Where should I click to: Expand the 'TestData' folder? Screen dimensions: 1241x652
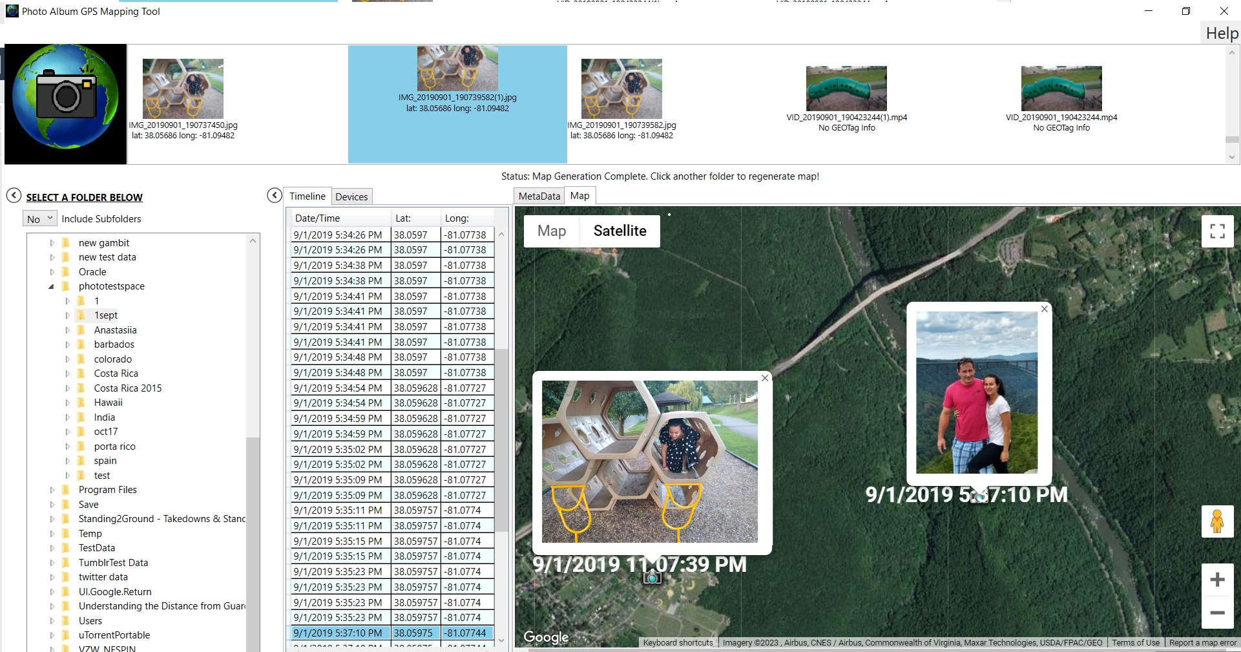pos(52,548)
